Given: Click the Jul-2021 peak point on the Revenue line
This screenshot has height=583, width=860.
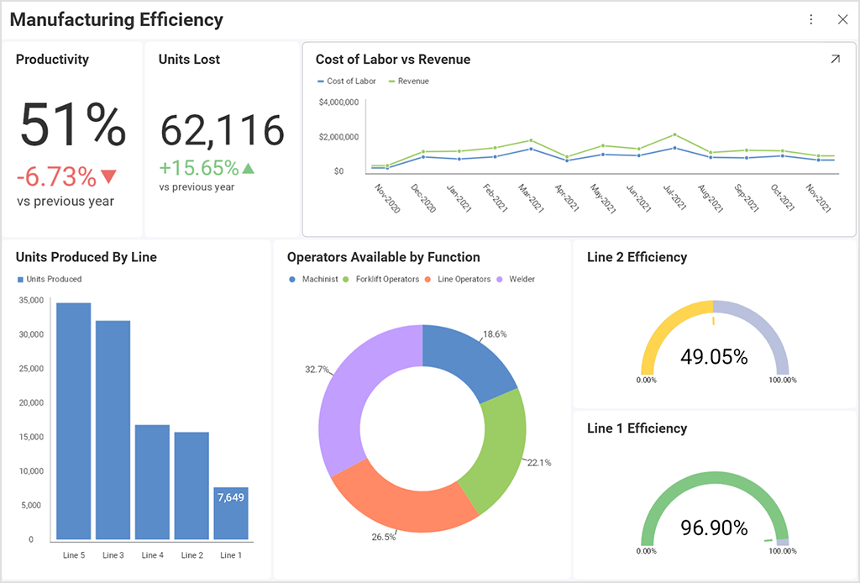Looking at the screenshot, I should pos(676,133).
